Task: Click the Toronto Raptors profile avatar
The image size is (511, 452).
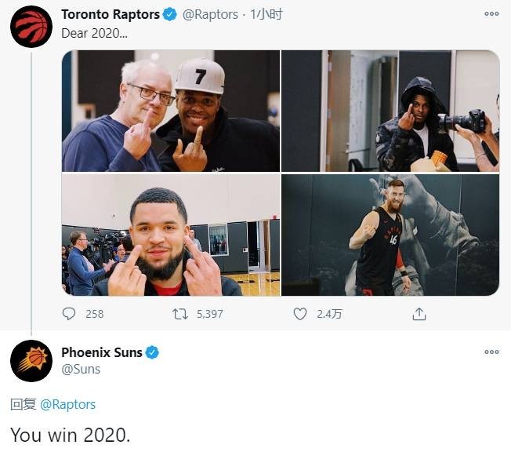Action: 31,25
